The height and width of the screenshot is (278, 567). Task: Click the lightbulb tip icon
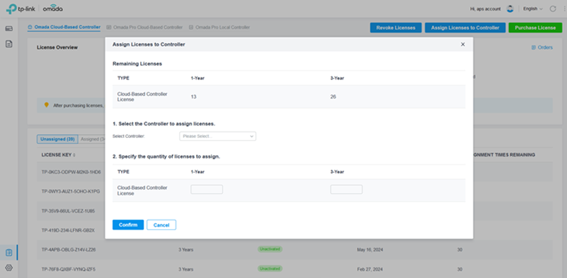47,105
